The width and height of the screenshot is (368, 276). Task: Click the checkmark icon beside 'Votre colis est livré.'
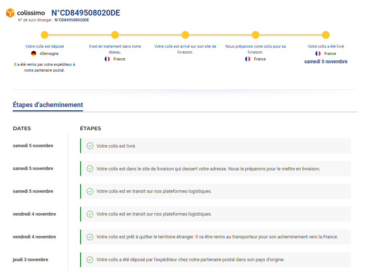point(90,146)
